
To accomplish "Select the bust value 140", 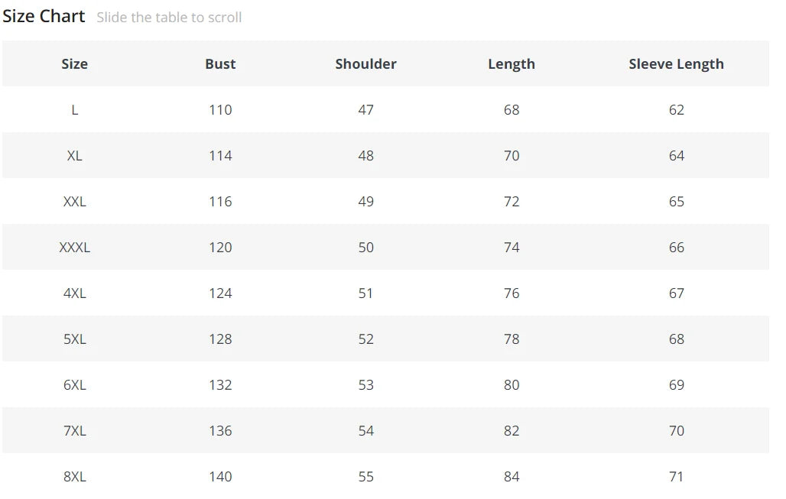I will (220, 477).
